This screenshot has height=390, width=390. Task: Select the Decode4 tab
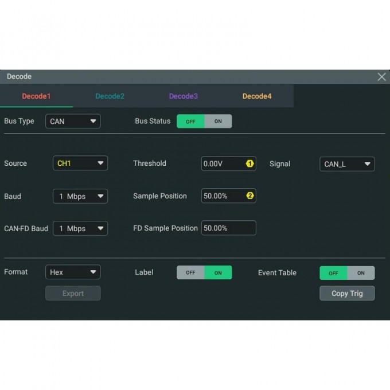[257, 96]
